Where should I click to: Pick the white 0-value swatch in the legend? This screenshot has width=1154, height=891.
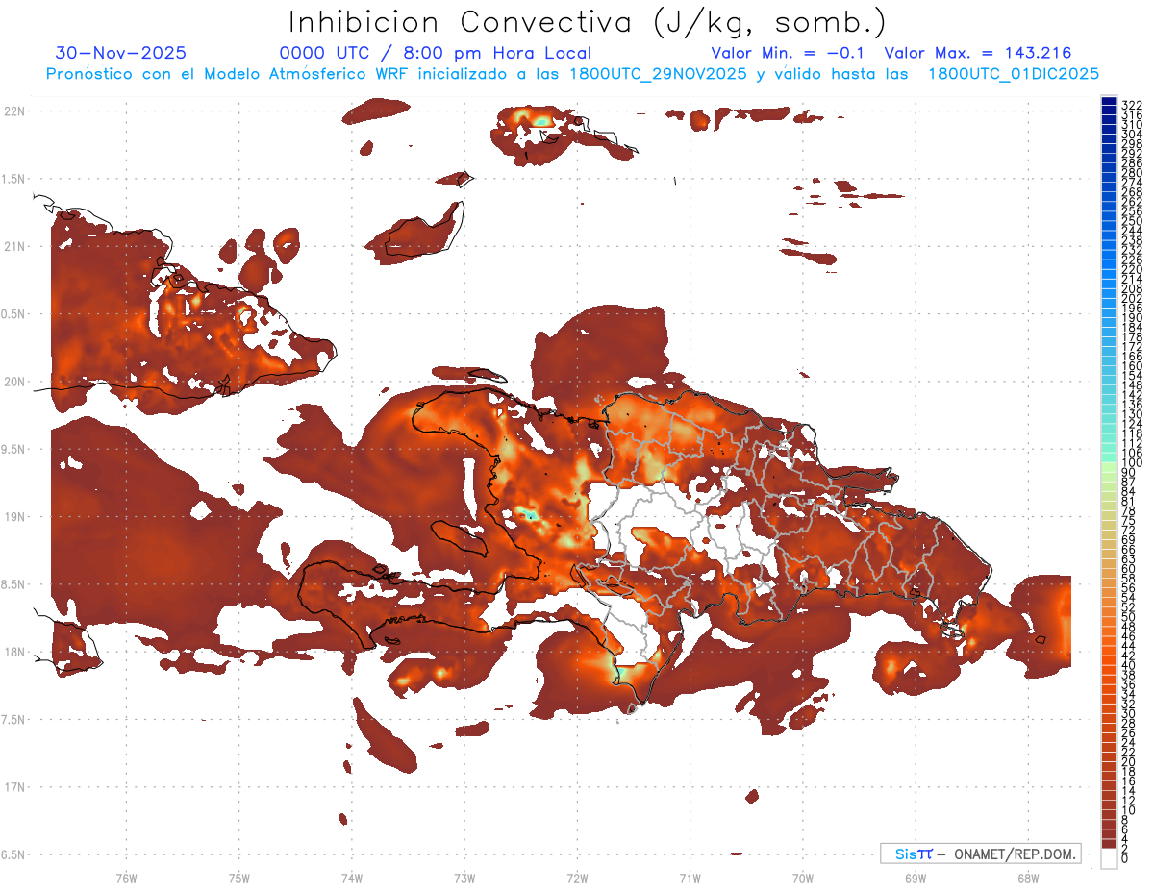click(1110, 857)
